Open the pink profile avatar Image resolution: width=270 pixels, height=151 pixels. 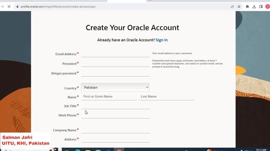(x=268, y=7)
